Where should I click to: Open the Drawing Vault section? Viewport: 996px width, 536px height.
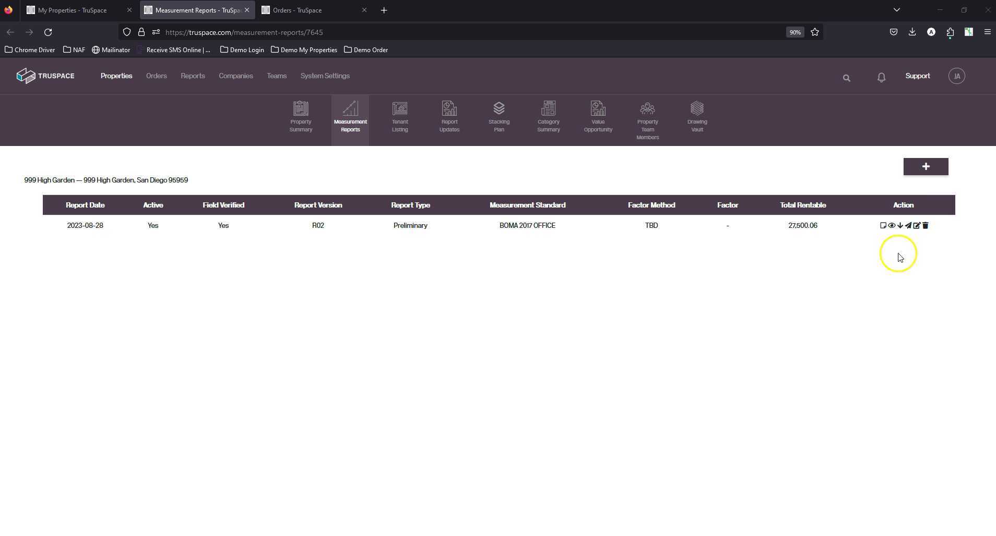pyautogui.click(x=697, y=117)
